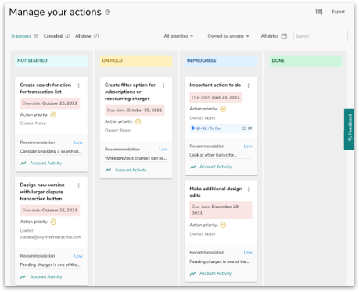Open the JII-92 / To Do Jira link
Screen dimensions: 359x292
pos(208,128)
